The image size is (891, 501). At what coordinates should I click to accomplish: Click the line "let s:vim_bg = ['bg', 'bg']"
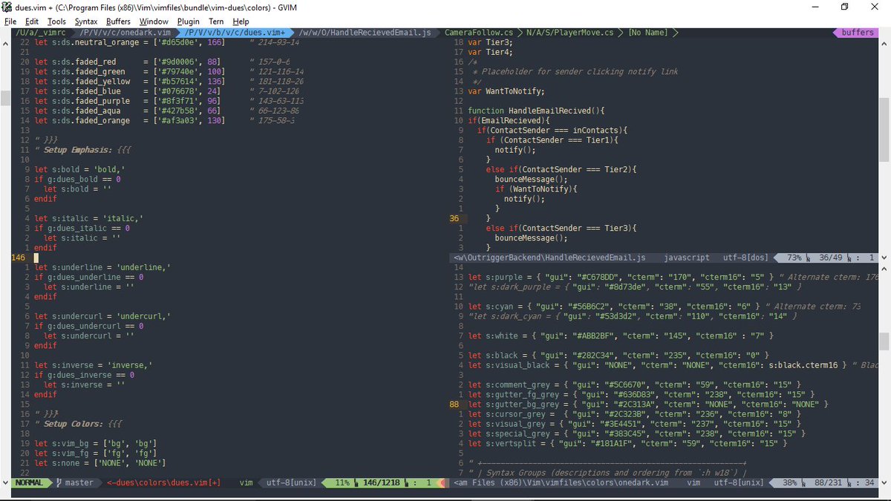pos(94,444)
